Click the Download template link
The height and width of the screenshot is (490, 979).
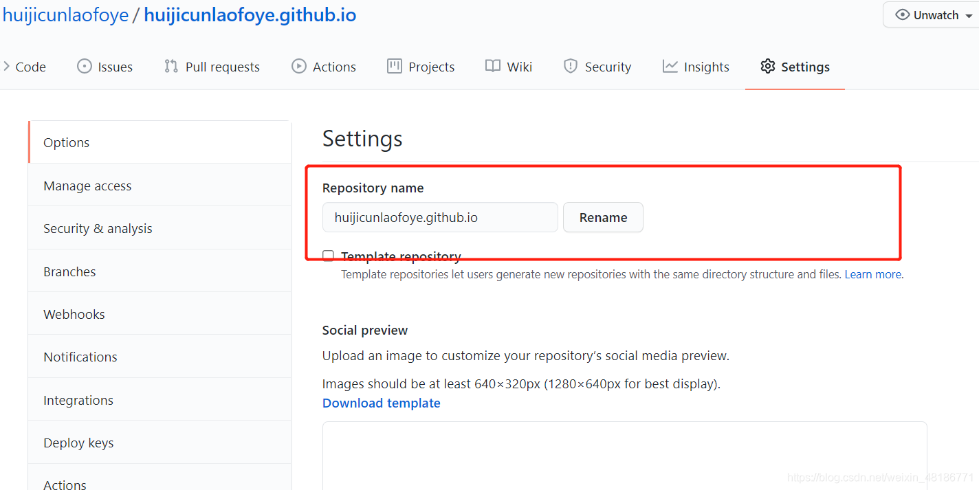(382, 403)
